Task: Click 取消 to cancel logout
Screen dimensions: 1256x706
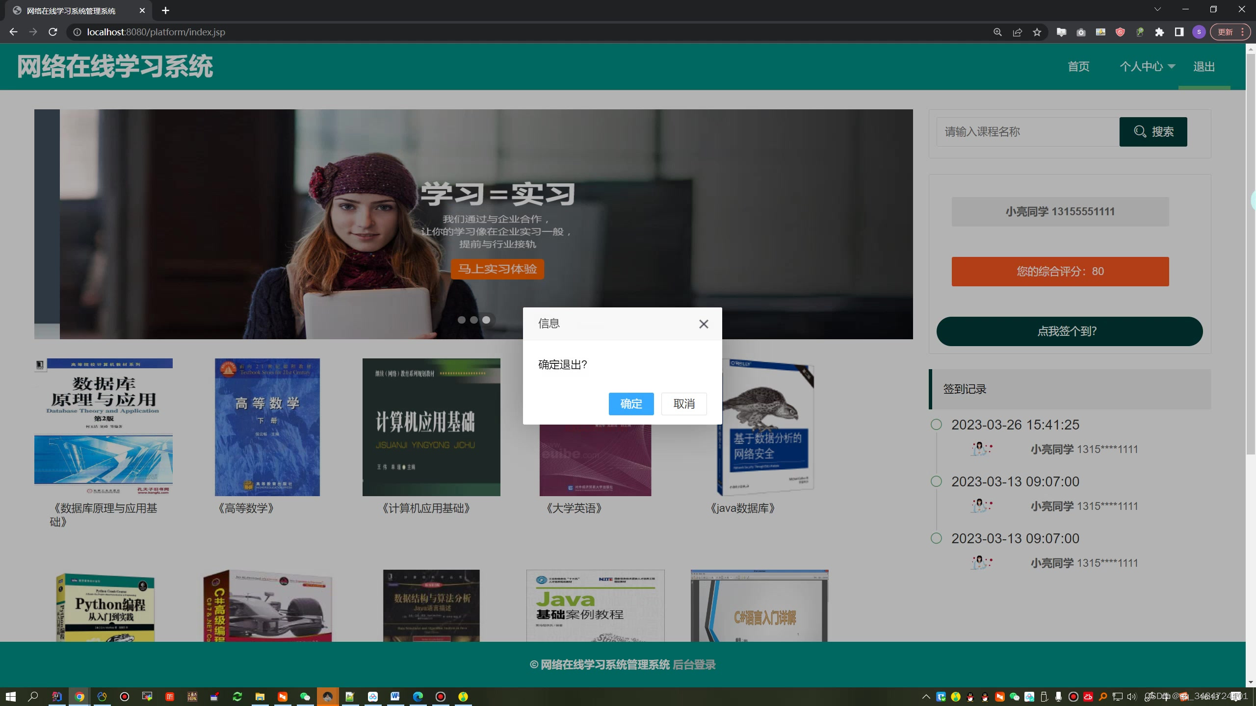Action: pyautogui.click(x=684, y=404)
